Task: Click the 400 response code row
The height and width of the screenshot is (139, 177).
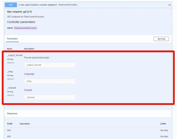Action: click(88, 136)
